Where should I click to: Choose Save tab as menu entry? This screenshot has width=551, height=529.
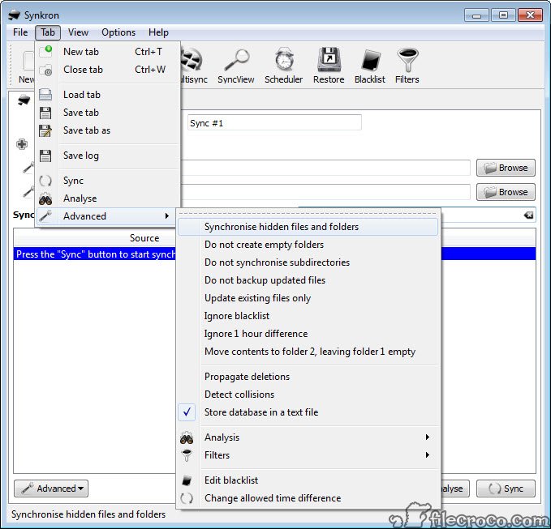[x=108, y=130]
